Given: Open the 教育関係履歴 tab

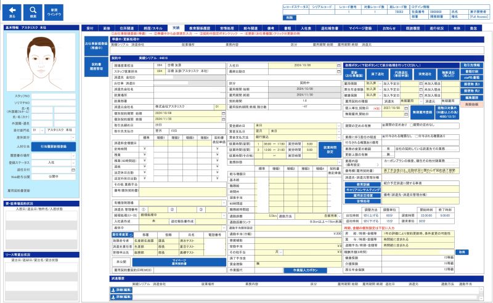Looking at the screenshot, I should (199, 28).
